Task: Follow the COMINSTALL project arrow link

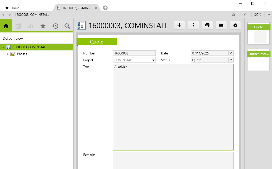Action: (x=153, y=60)
